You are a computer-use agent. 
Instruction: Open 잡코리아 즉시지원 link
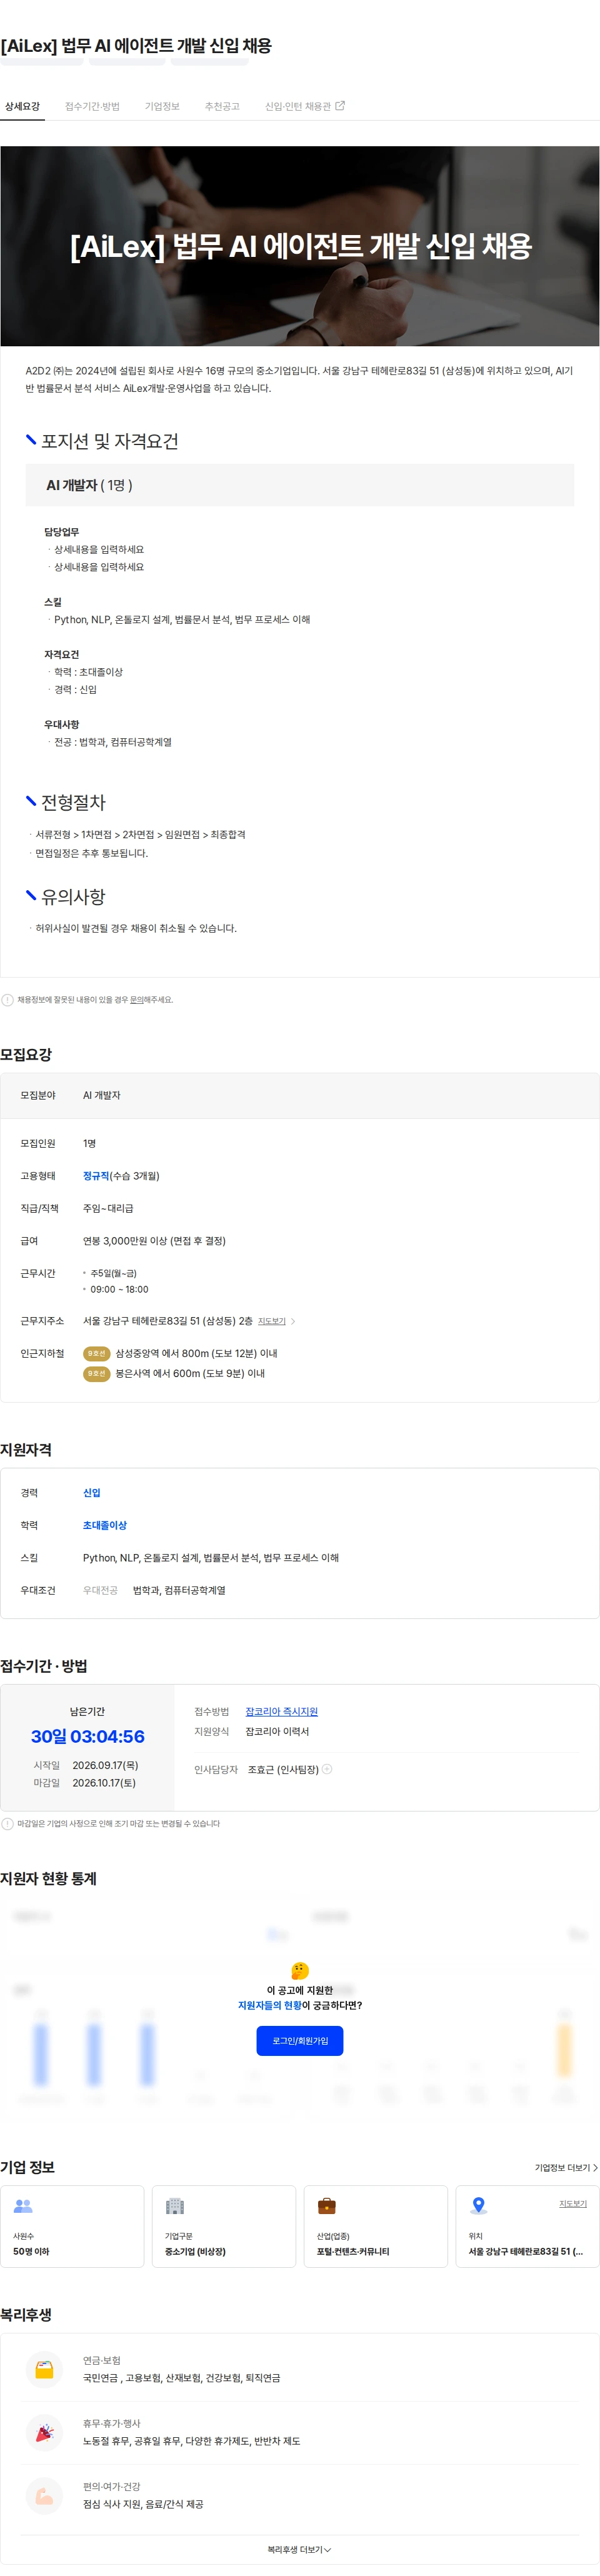[x=282, y=1711]
